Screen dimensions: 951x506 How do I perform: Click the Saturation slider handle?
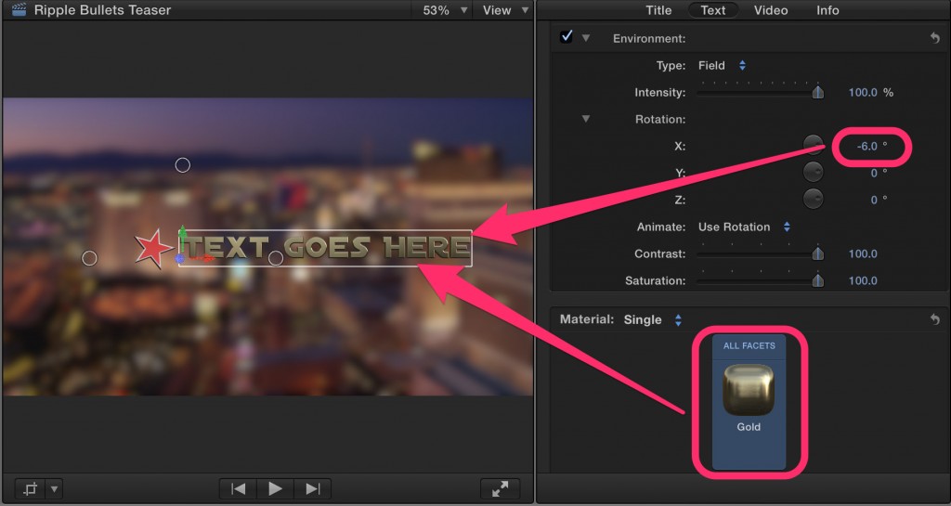click(817, 280)
